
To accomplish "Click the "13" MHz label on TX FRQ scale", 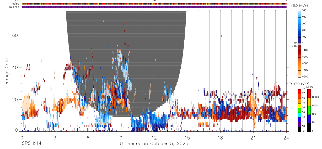I will (x=303, y=112).
